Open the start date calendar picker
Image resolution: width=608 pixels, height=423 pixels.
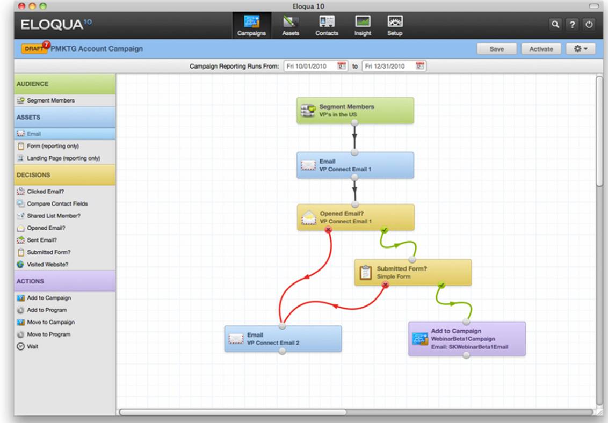click(341, 66)
